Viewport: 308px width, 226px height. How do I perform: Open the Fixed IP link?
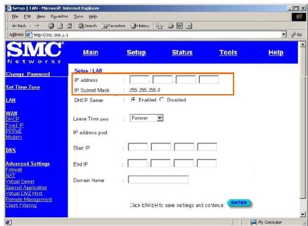pyautogui.click(x=15, y=125)
